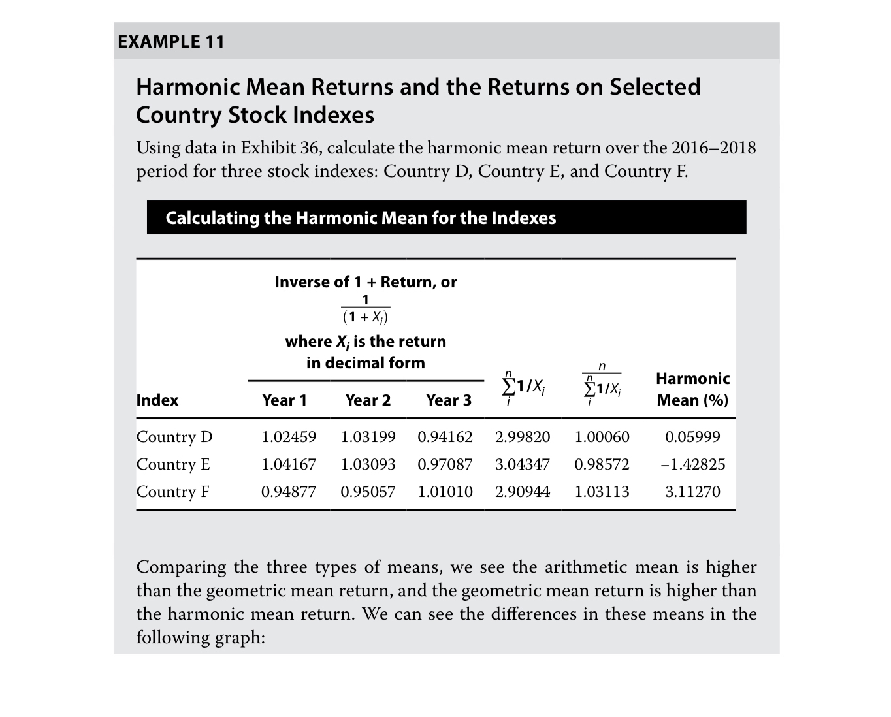Select the Index column header
Image resolution: width=891 pixels, height=717 pixels.
point(157,400)
